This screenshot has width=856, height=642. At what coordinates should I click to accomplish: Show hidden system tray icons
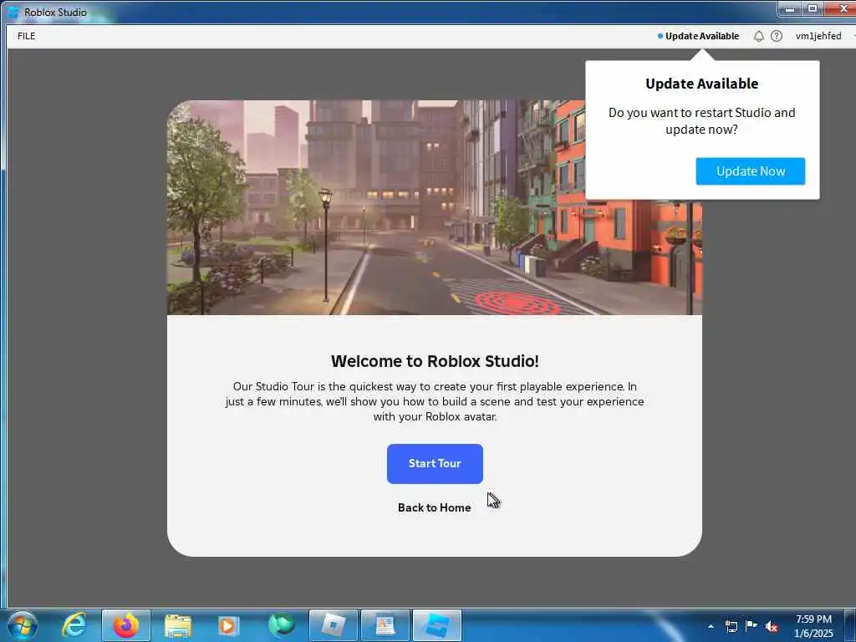pos(711,626)
